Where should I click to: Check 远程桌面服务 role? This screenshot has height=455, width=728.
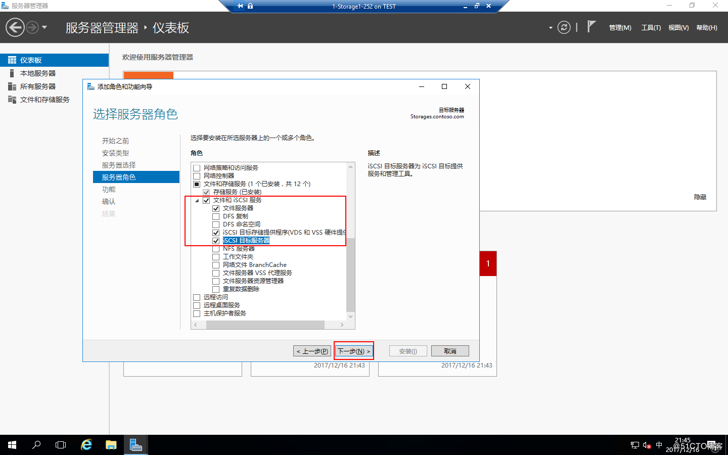tap(197, 305)
